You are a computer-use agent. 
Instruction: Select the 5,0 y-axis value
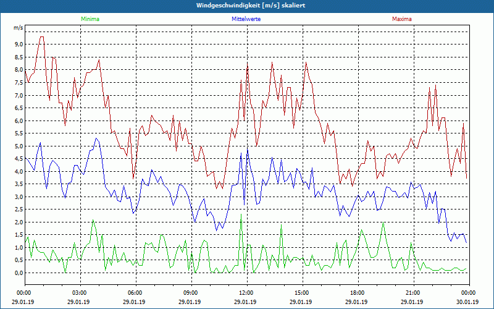tap(19, 146)
